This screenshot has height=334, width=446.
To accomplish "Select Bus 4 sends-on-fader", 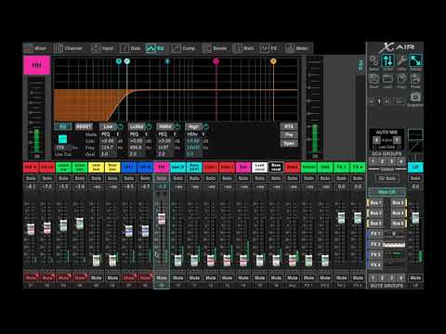I will click(x=398, y=213).
